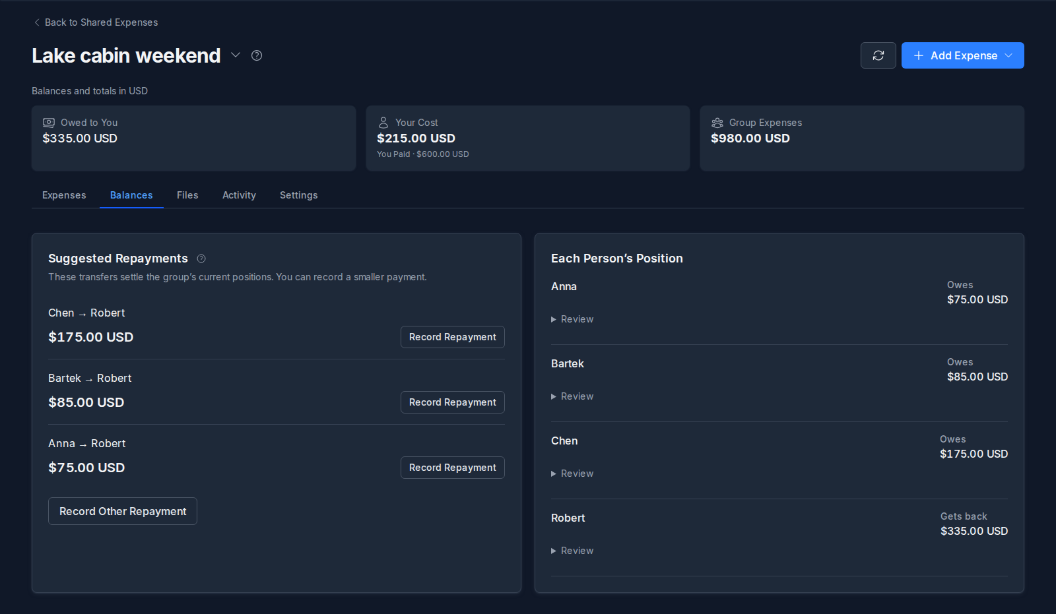Click the Record Other Repayment button
Viewport: 1056px width, 614px height.
pyautogui.click(x=123, y=511)
